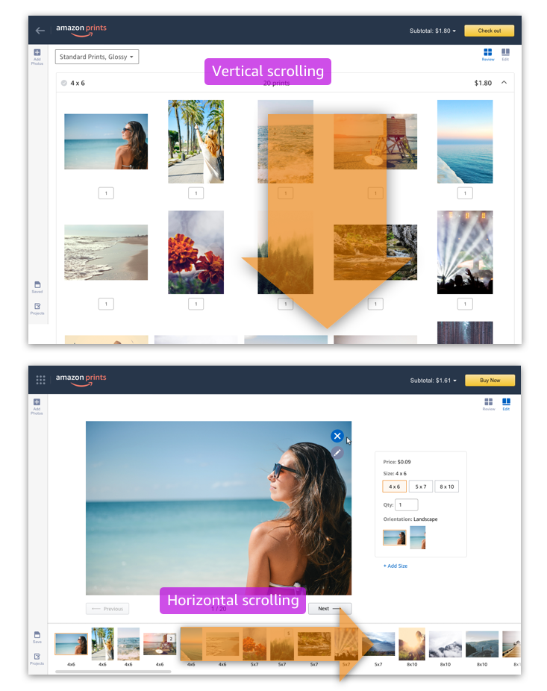The width and height of the screenshot is (547, 691).
Task: Select first filmstrip thumbnail of woman at beach
Action: (71, 644)
